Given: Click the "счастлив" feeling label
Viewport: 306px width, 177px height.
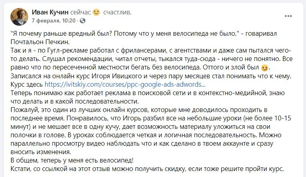Looking at the screenshot, I should pos(117,12).
